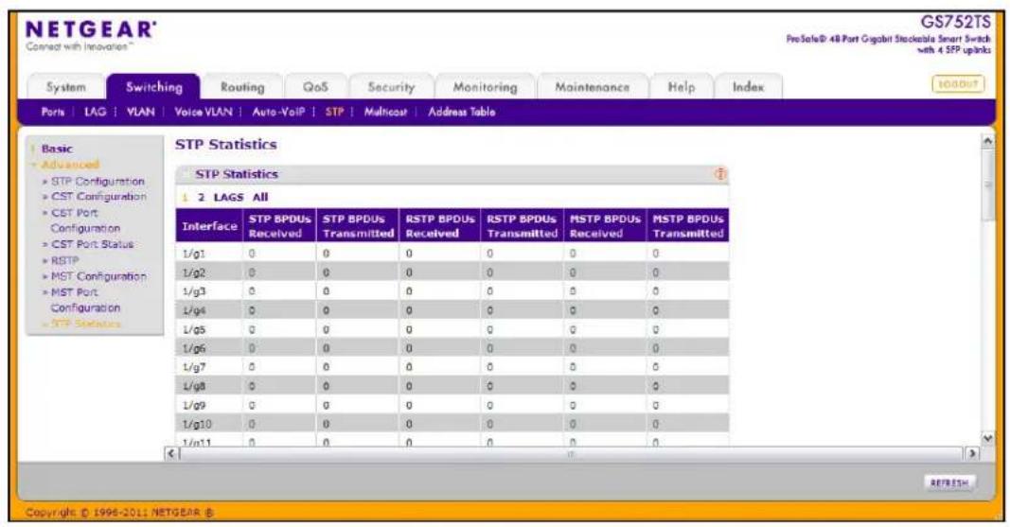Click the Refresh button
The width and height of the screenshot is (1010, 527).
point(949,483)
